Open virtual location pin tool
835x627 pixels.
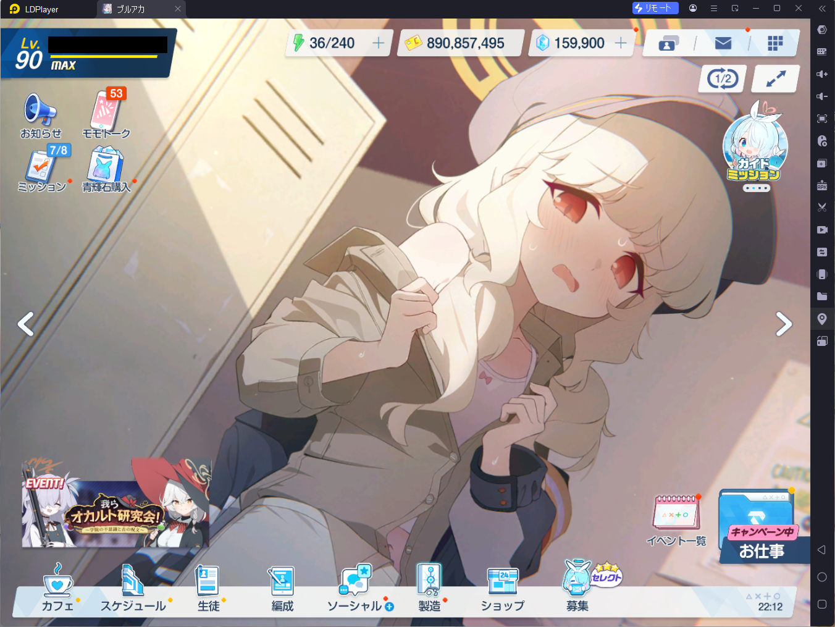[822, 319]
